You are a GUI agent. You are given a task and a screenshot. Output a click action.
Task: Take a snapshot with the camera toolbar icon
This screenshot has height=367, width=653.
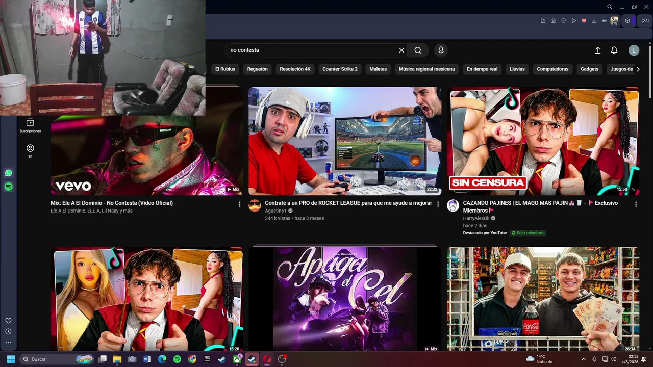(x=554, y=21)
